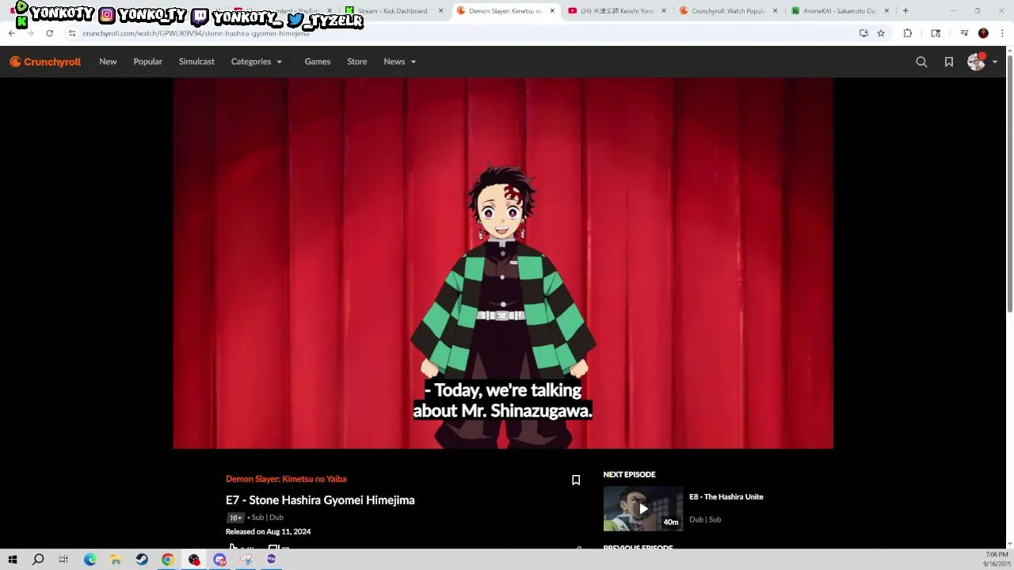1014x570 pixels.
Task: Open the Popular menu item
Action: coord(147,62)
